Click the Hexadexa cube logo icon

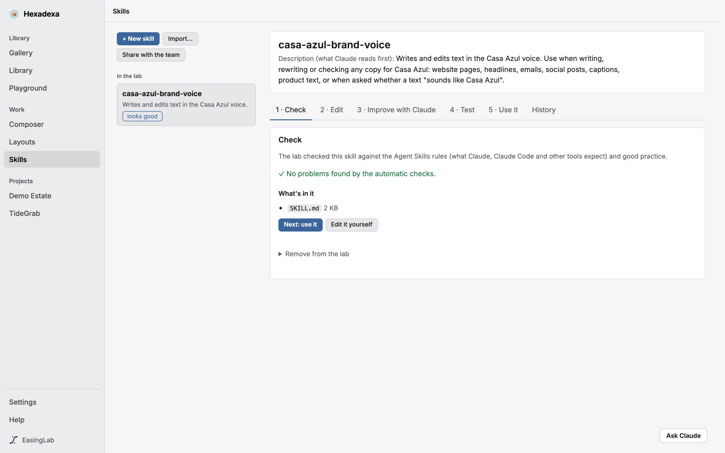[14, 14]
